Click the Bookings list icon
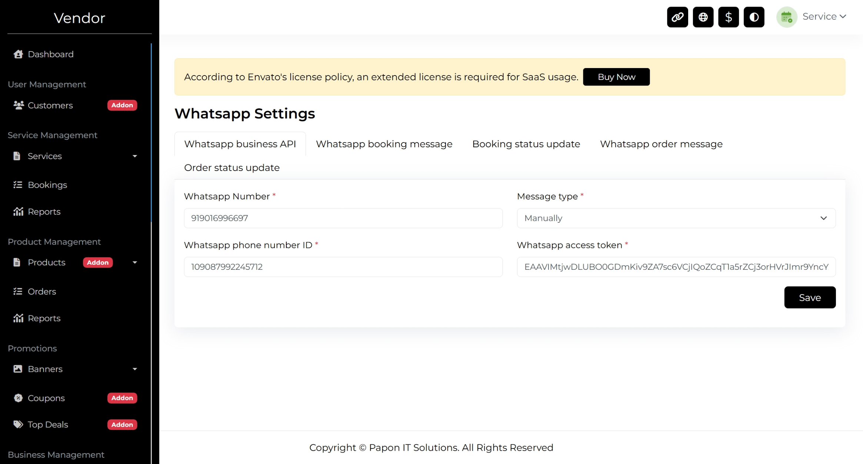The image size is (863, 464). tap(18, 185)
